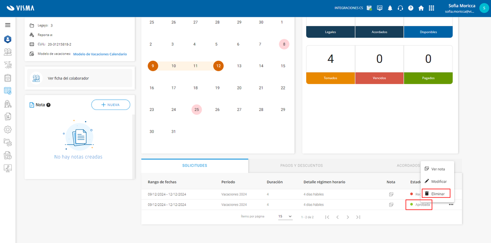Image resolution: width=491 pixels, height=243 pixels.
Task: Select day 9 on the calendar
Action: point(153,66)
